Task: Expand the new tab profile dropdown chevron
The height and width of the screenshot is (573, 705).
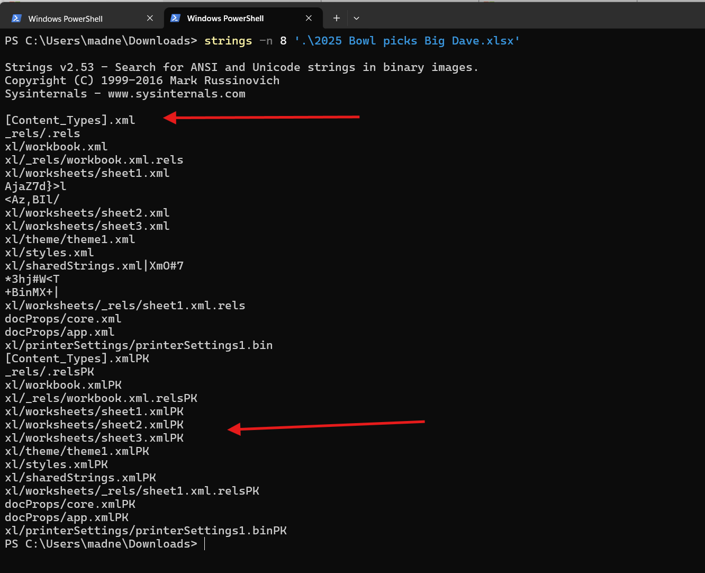Action: [x=356, y=19]
